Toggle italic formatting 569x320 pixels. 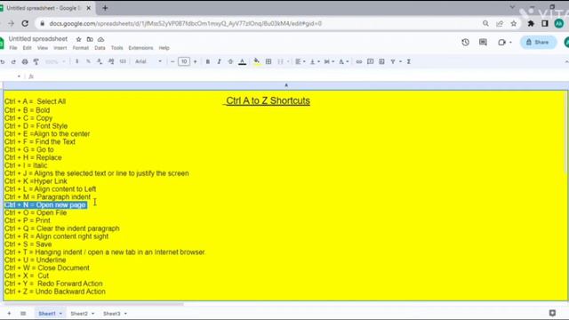pyautogui.click(x=219, y=61)
